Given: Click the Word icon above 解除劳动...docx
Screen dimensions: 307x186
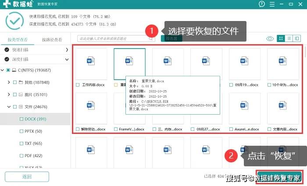Looking at the screenshot, I should coord(91,105).
